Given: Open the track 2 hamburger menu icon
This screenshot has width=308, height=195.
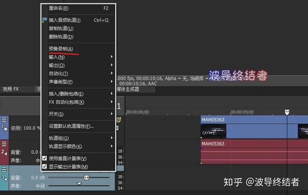Looking at the screenshot, I should [4, 144].
